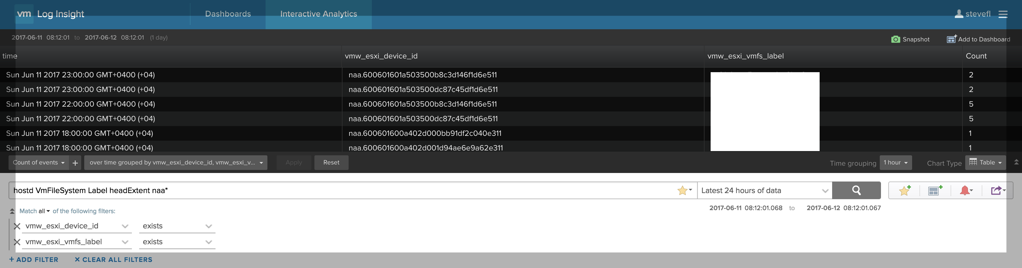This screenshot has width=1022, height=268.
Task: Click the add-to-dashboard icon beside search
Action: (935, 190)
